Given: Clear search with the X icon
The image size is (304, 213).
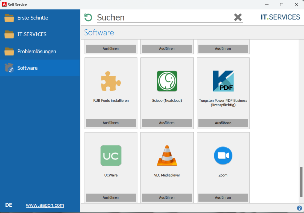Looking at the screenshot, I should pos(238,18).
